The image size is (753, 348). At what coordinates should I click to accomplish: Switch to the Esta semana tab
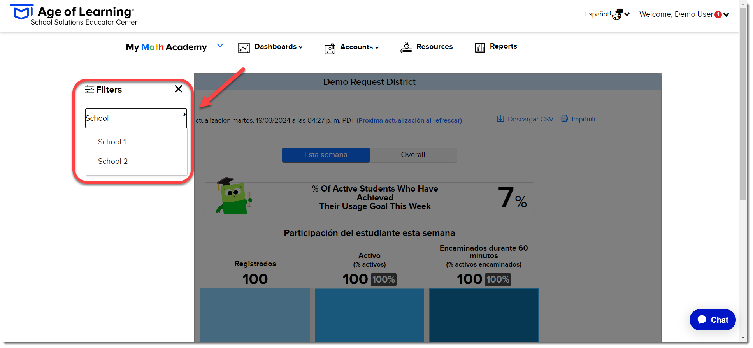click(326, 155)
